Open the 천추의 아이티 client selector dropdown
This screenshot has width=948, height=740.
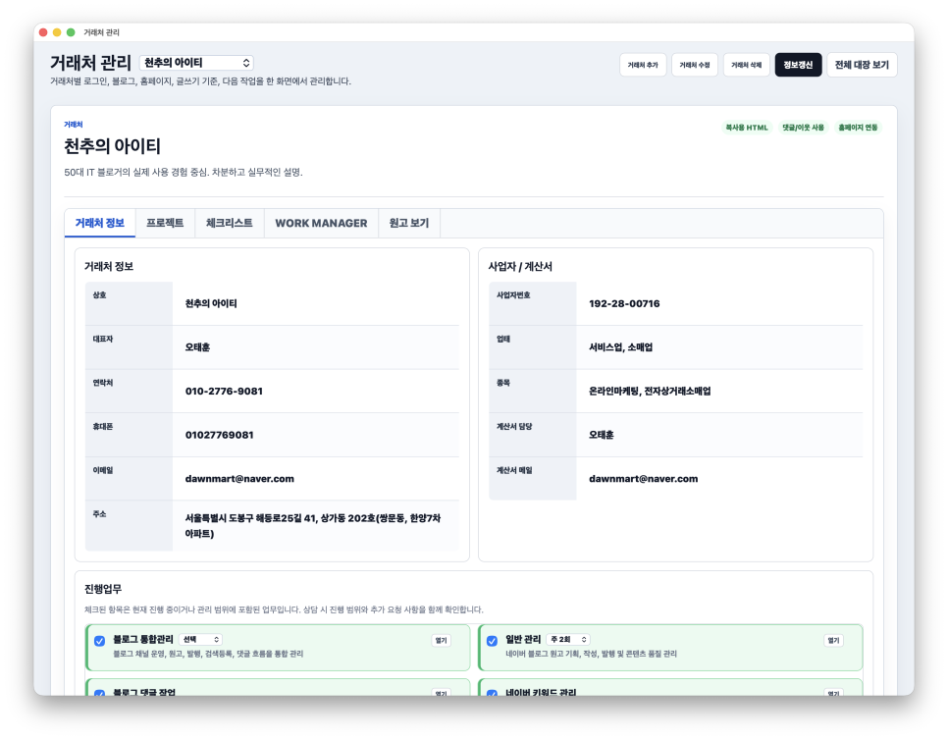196,63
